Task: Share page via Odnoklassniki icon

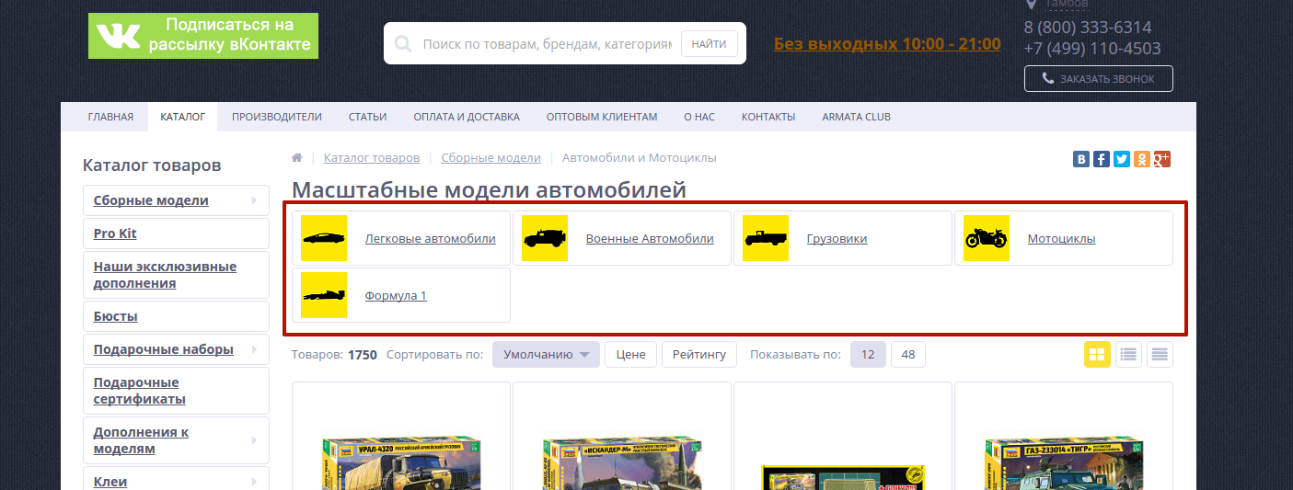Action: [x=1142, y=159]
